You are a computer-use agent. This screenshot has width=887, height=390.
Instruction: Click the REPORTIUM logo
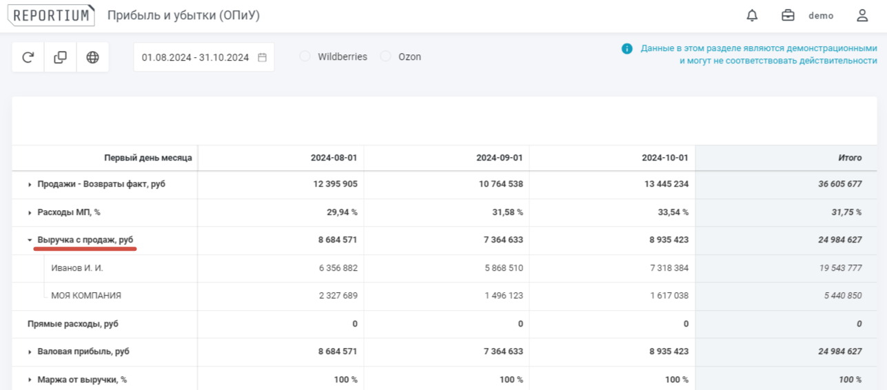pos(52,16)
